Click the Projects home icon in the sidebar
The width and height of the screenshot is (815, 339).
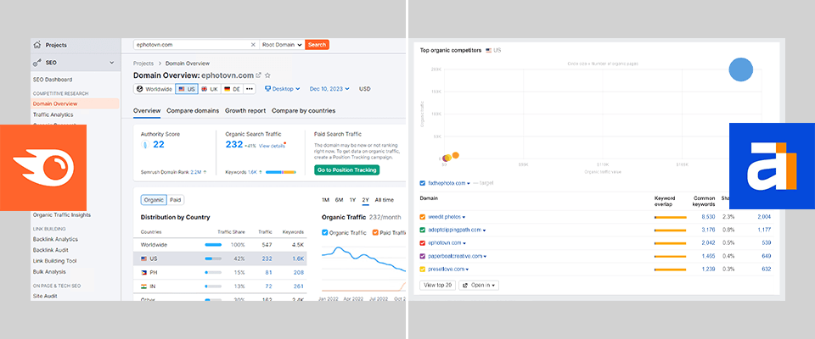pyautogui.click(x=37, y=45)
